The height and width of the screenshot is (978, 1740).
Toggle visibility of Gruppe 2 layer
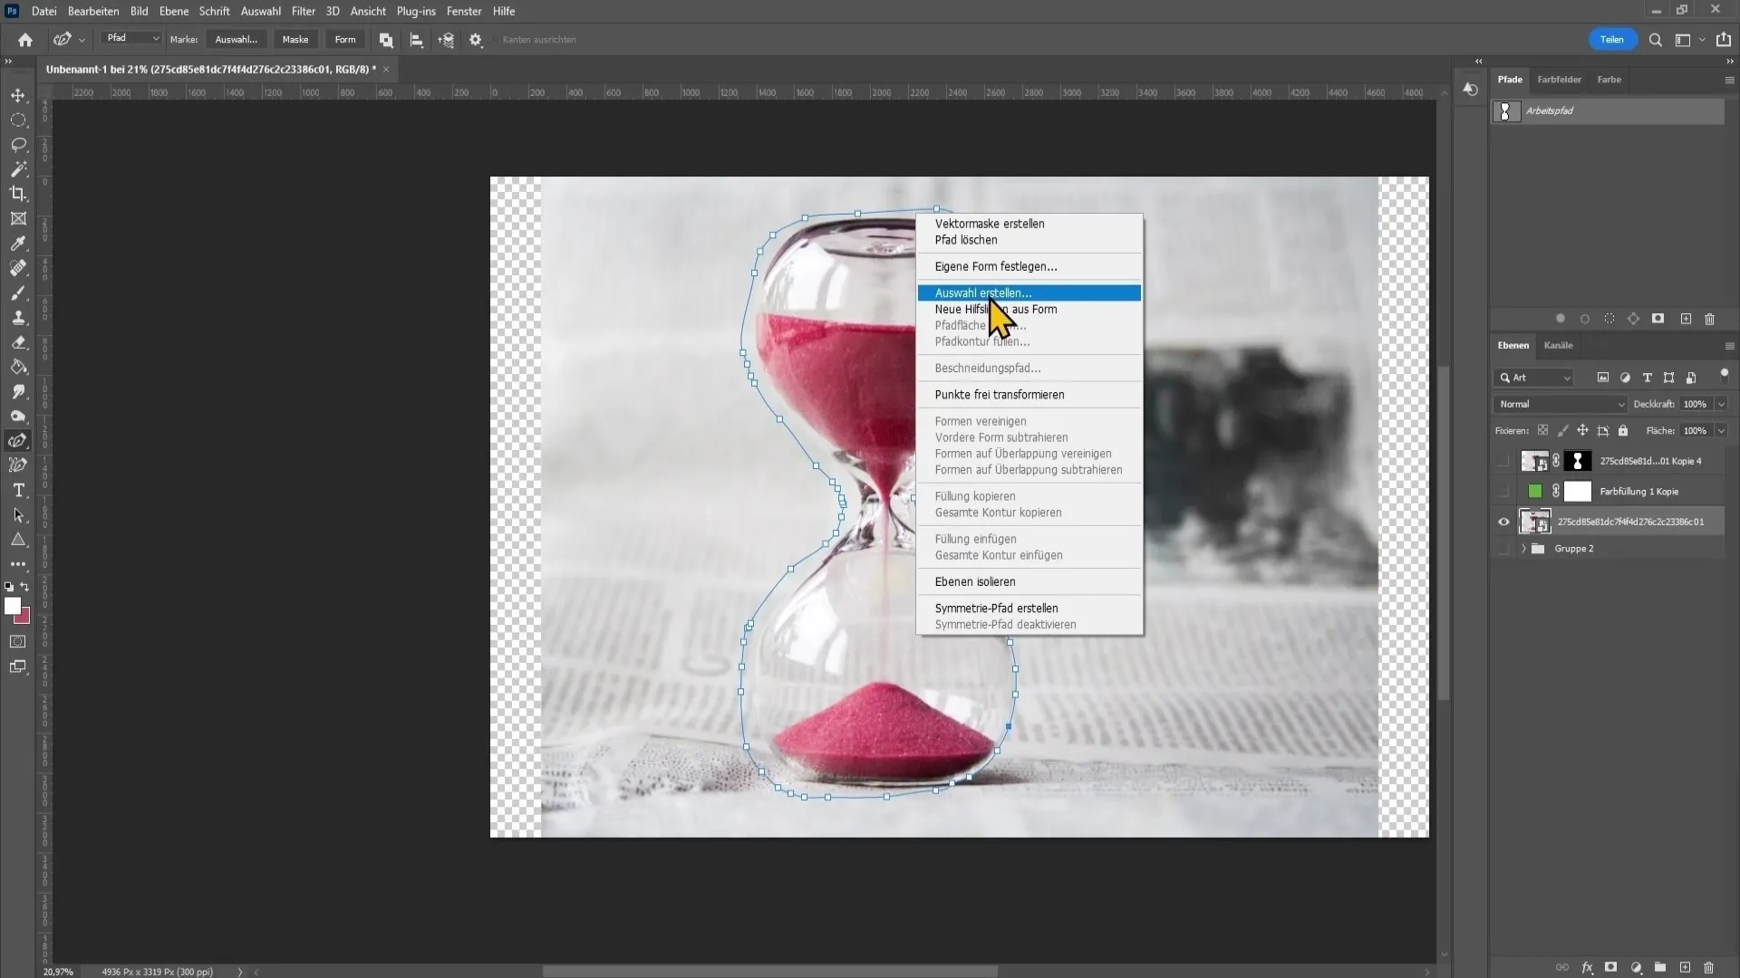point(1503,548)
